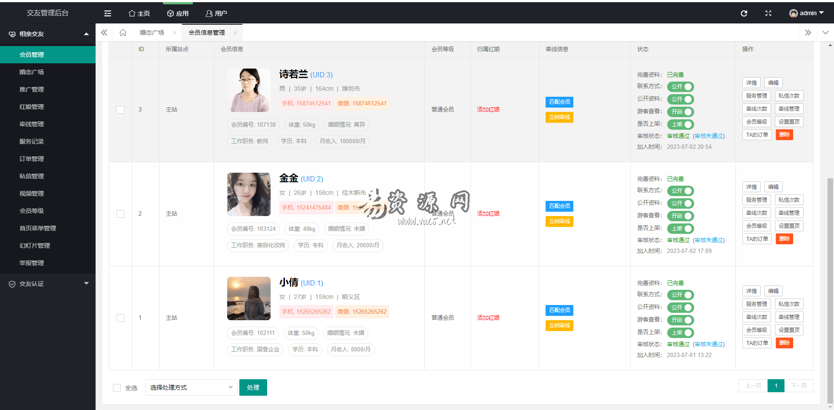This screenshot has height=410, width=834.
Task: Click 审核未通过 link for 诗若兰
Action: click(709, 136)
